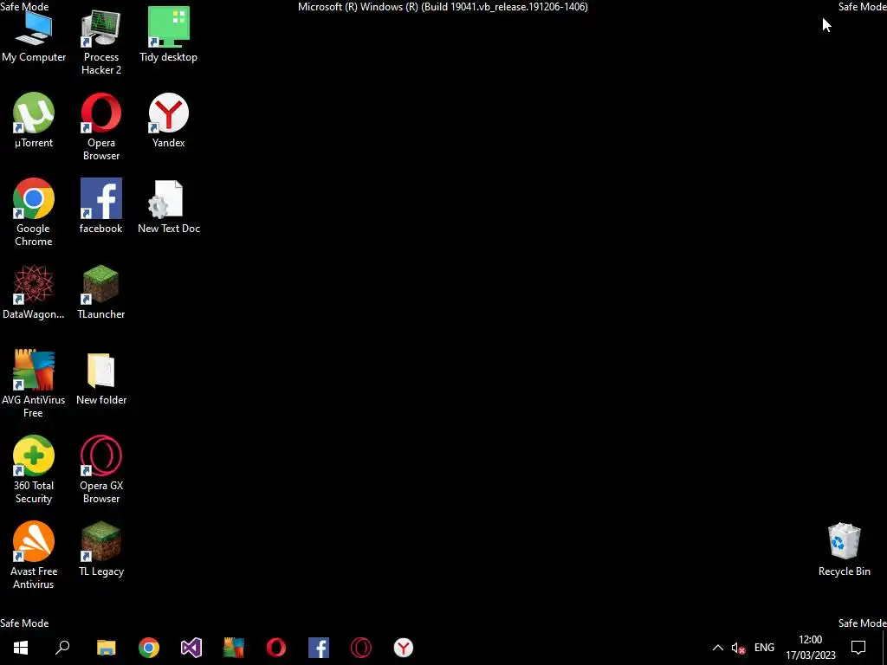Launch Yandex from the taskbar
Image resolution: width=887 pixels, height=665 pixels.
click(404, 648)
